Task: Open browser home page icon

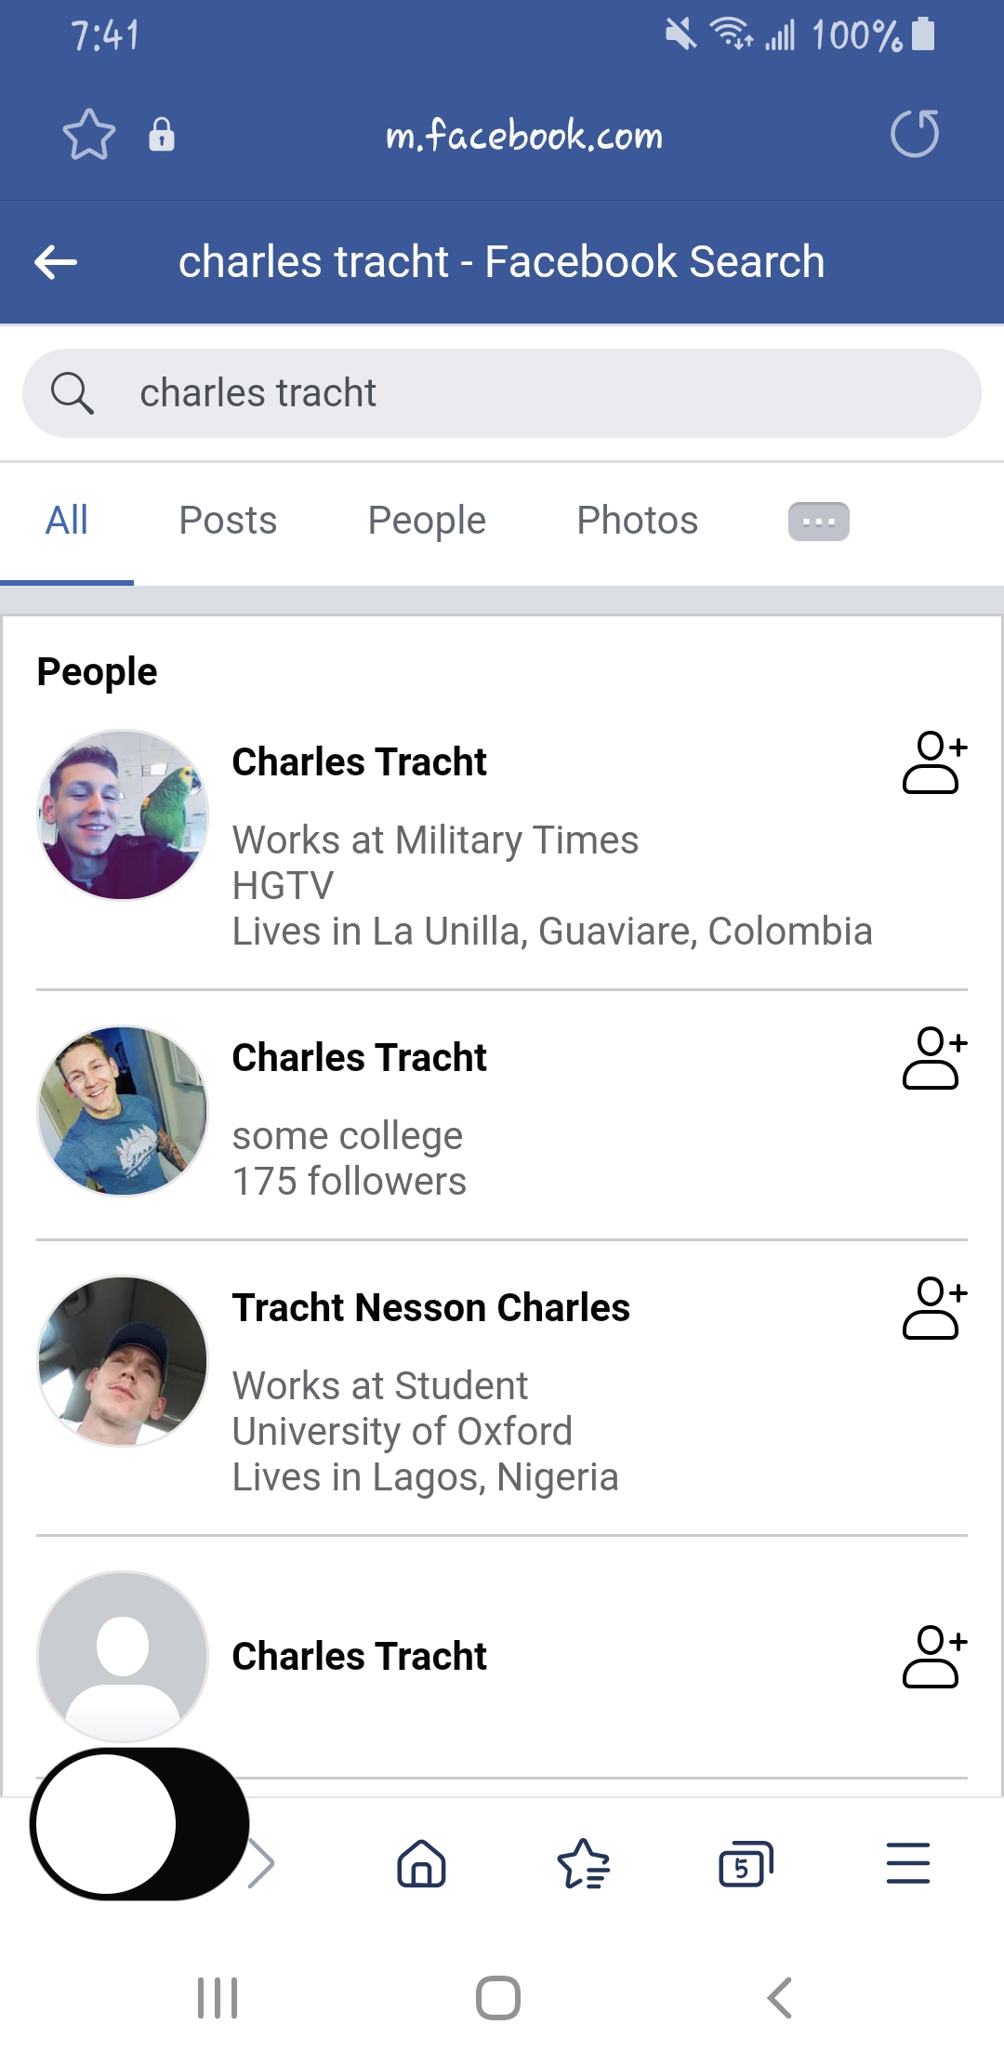Action: 421,1863
